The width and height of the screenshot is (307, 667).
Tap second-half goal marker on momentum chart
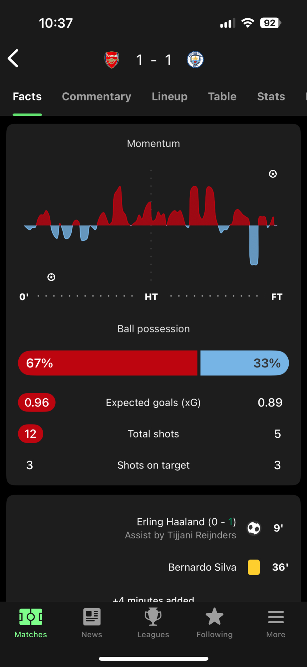point(273,174)
